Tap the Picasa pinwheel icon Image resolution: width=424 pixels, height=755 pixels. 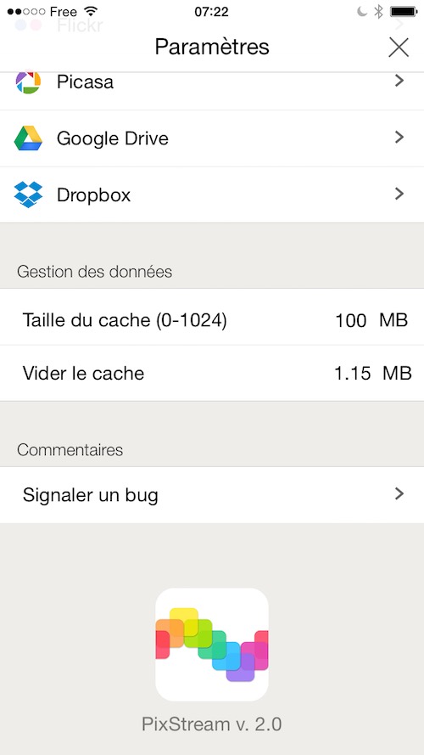28,82
